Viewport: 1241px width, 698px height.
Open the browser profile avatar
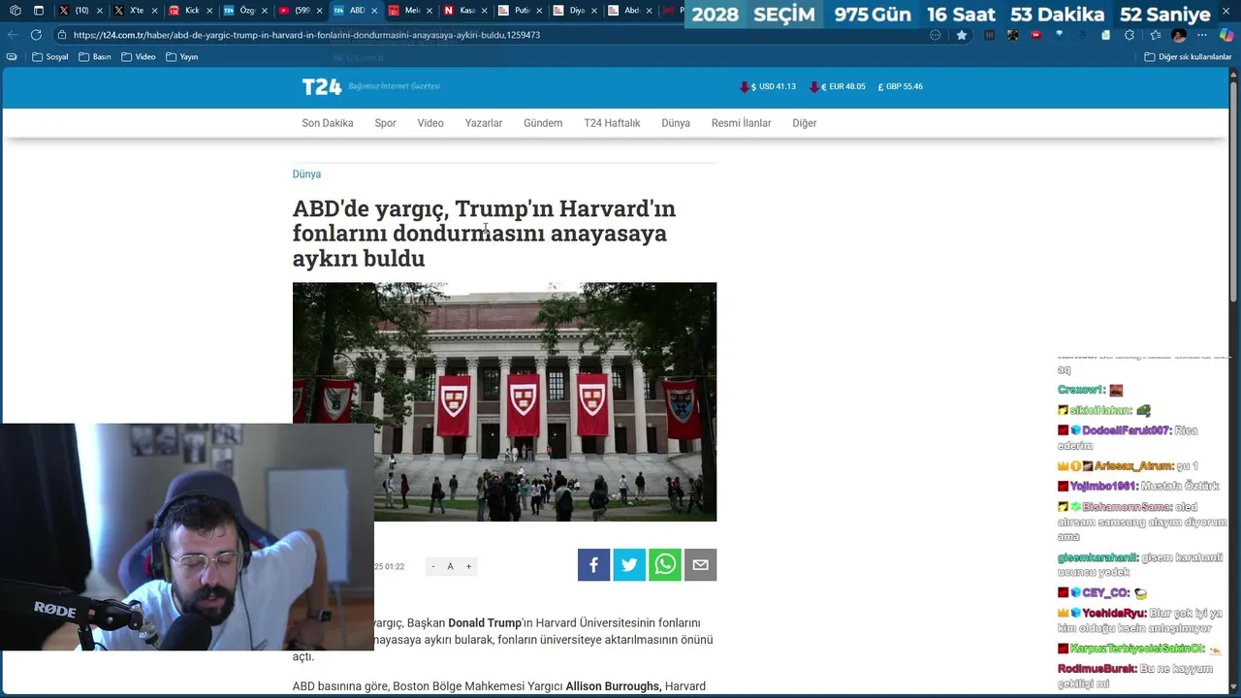click(x=1179, y=35)
